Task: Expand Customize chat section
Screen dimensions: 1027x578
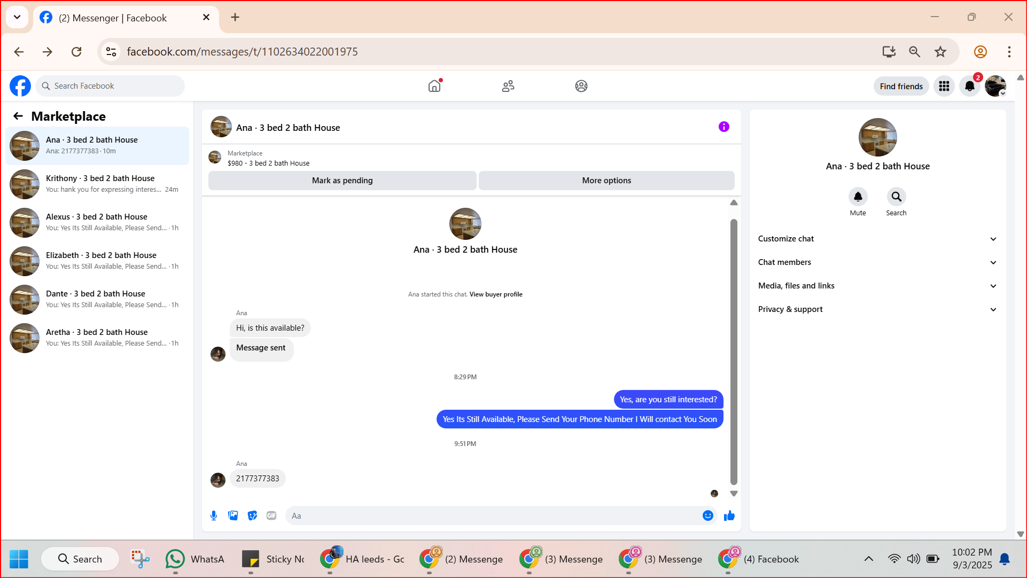Action: pyautogui.click(x=877, y=239)
